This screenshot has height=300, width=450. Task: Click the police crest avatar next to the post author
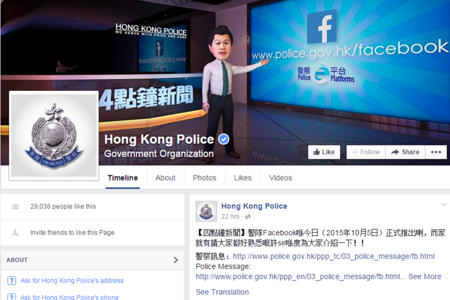pos(205,210)
